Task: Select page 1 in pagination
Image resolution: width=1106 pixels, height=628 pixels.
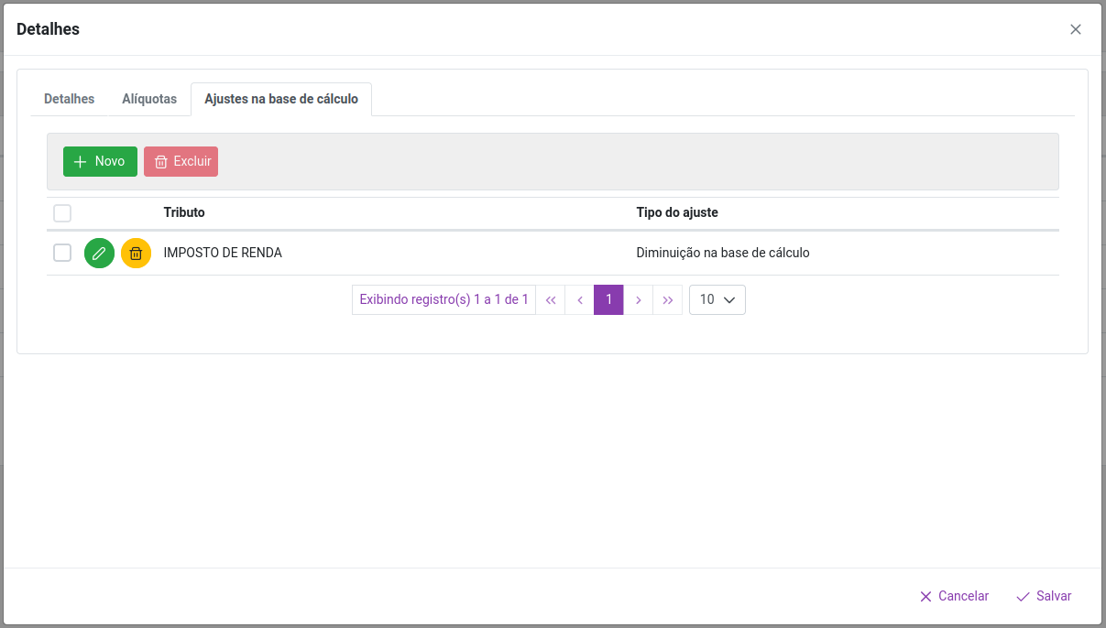Action: [x=608, y=300]
